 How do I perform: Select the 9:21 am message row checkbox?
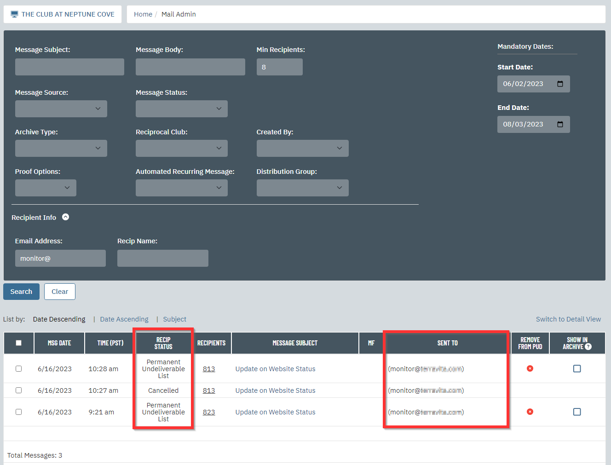(18, 412)
